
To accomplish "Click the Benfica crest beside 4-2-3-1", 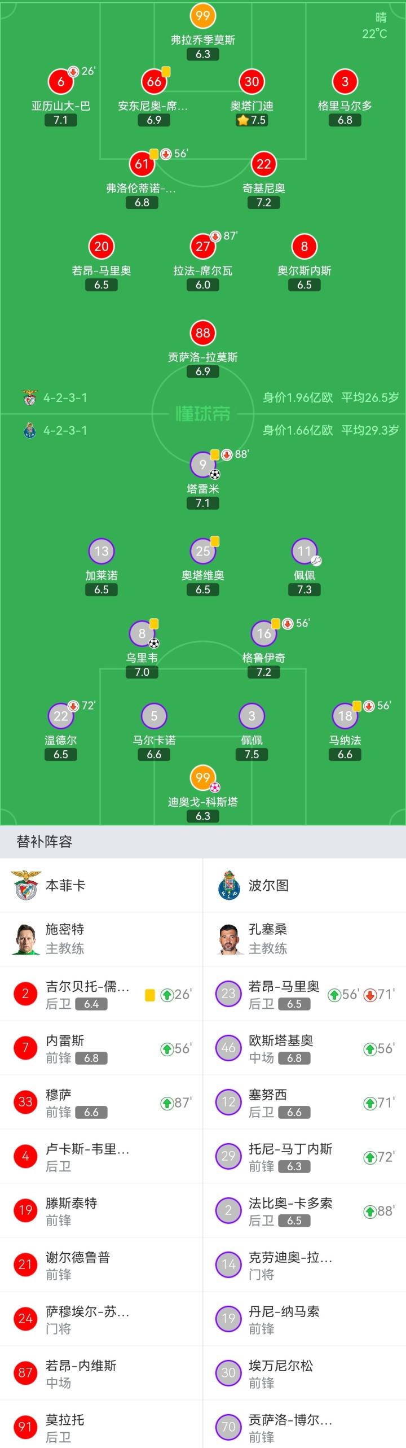I will (x=30, y=397).
